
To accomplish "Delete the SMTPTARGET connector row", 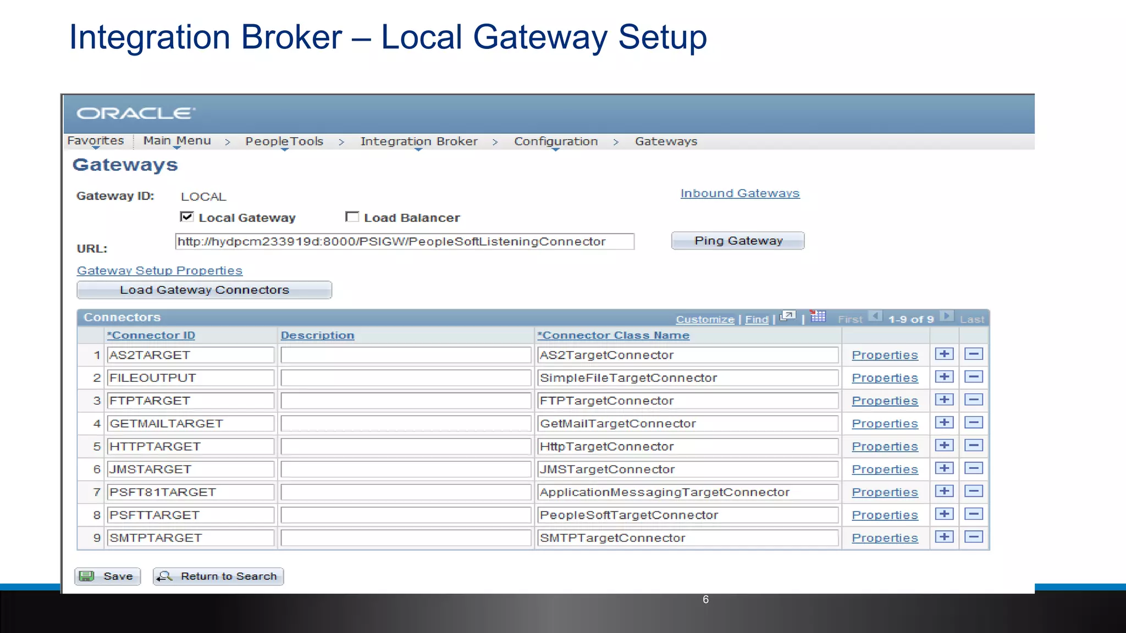I will point(974,537).
